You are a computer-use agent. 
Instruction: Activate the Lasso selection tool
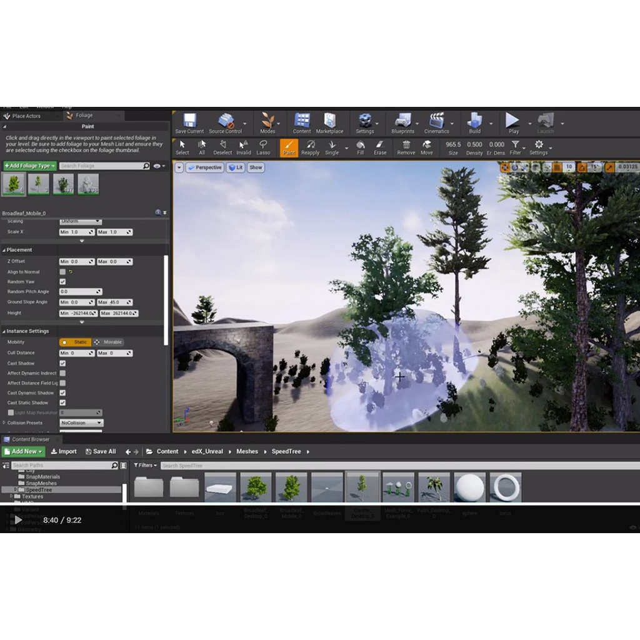(263, 147)
